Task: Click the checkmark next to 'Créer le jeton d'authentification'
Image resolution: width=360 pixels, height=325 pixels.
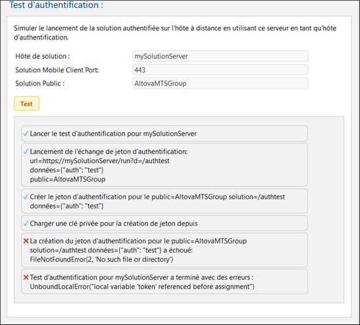Action: [26, 197]
